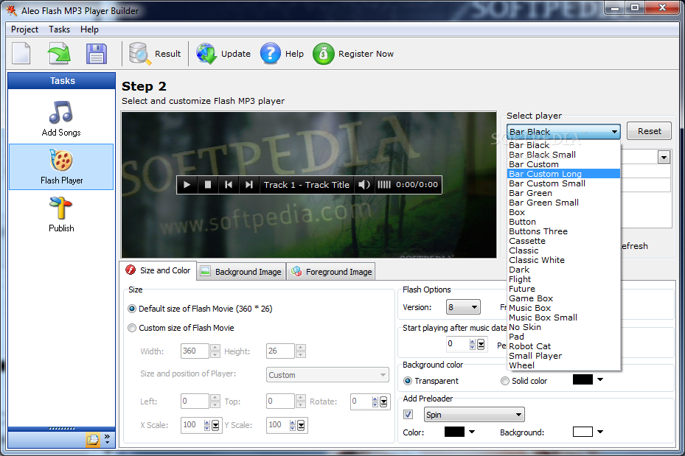Collapse the Select player dropdown
This screenshot has height=456, width=685.
coord(614,131)
